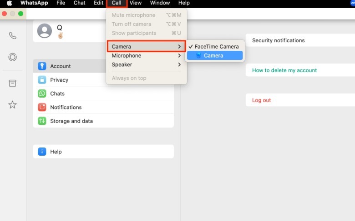Image resolution: width=355 pixels, height=221 pixels.
Task: Open the Apple menu logo
Action: (9, 3)
